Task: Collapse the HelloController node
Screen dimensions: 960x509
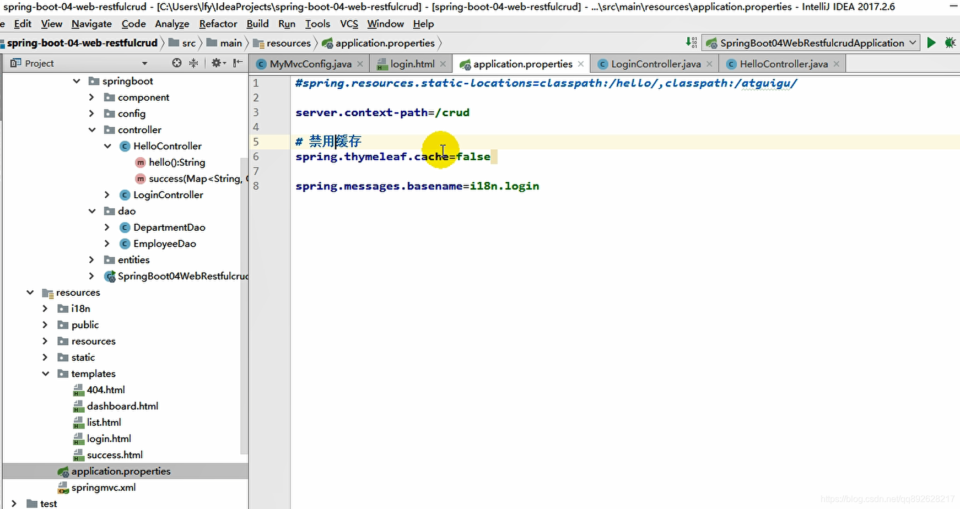Action: coord(107,146)
